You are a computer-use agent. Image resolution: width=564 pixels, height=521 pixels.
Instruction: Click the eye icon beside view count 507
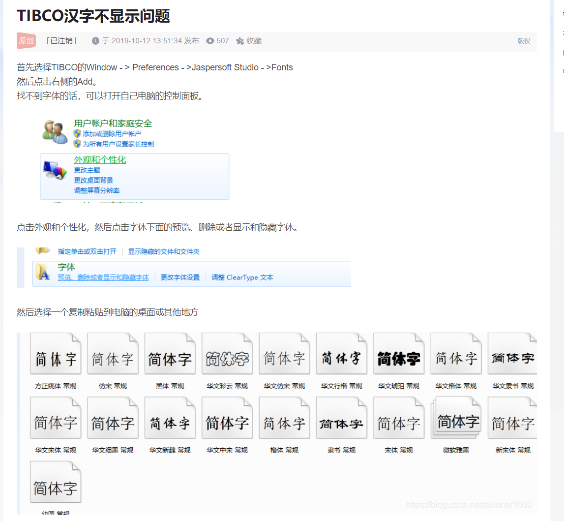(x=210, y=41)
